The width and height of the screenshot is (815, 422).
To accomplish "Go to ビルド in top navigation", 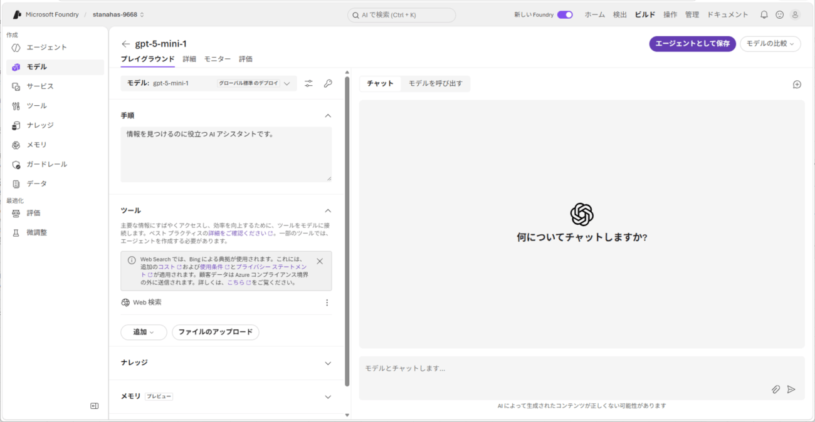I will 645,14.
